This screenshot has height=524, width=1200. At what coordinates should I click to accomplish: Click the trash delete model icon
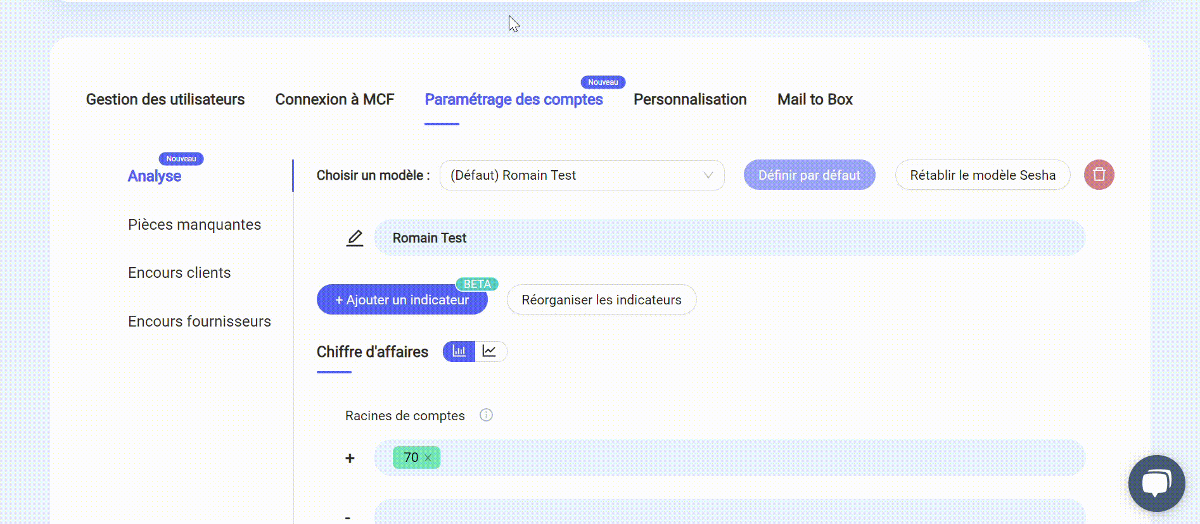click(x=1099, y=175)
